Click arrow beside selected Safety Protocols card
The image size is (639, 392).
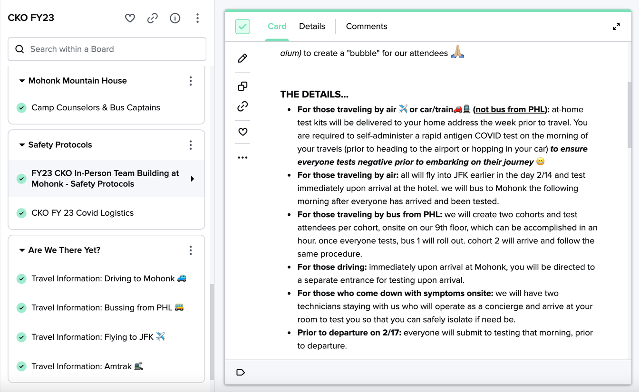pos(193,179)
